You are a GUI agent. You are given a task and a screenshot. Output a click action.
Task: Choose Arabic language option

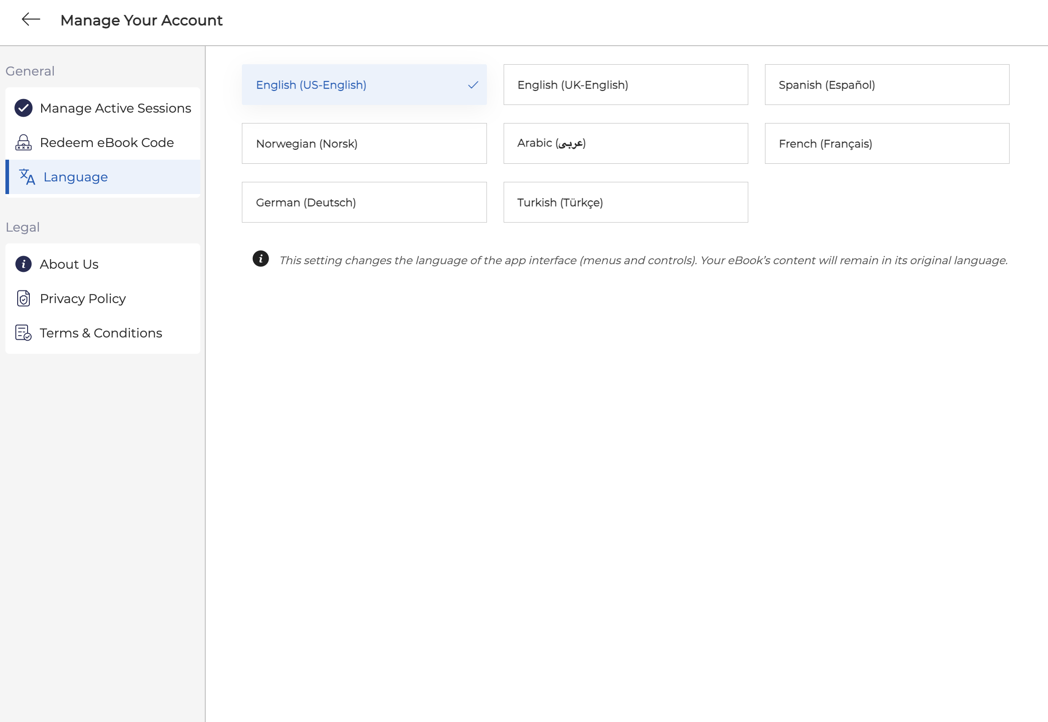pyautogui.click(x=625, y=143)
